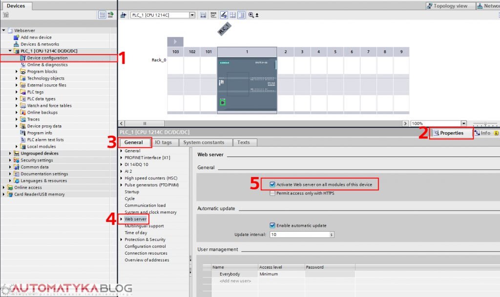This screenshot has height=297, width=500.
Task: Click Add new device icon
Action: pyautogui.click(x=16, y=37)
